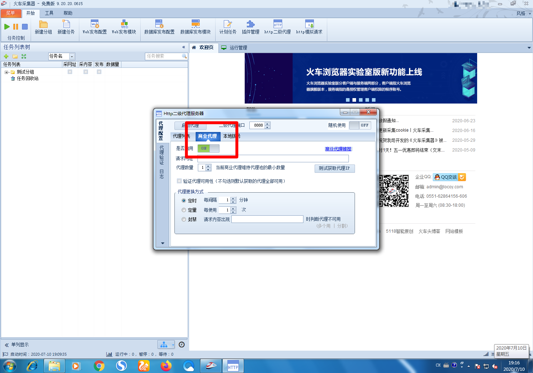Image resolution: width=533 pixels, height=373 pixels.
Task: Increase the 二级代理端口 8888 value
Action: click(267, 124)
